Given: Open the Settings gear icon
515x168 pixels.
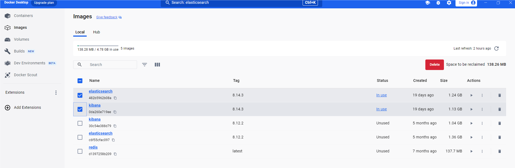Looking at the screenshot, I should pos(449,3).
